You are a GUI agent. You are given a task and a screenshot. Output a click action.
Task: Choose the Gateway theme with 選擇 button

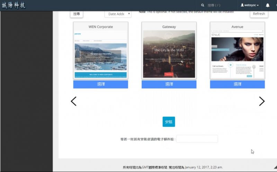coord(169,84)
